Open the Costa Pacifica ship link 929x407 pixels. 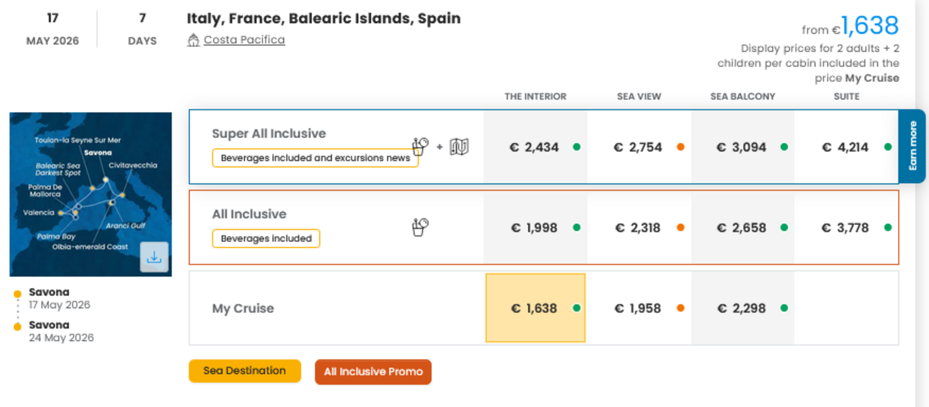[x=244, y=40]
